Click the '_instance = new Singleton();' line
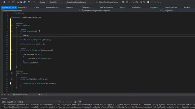Viewport: 195px width, 109px height. click(x=39, y=58)
